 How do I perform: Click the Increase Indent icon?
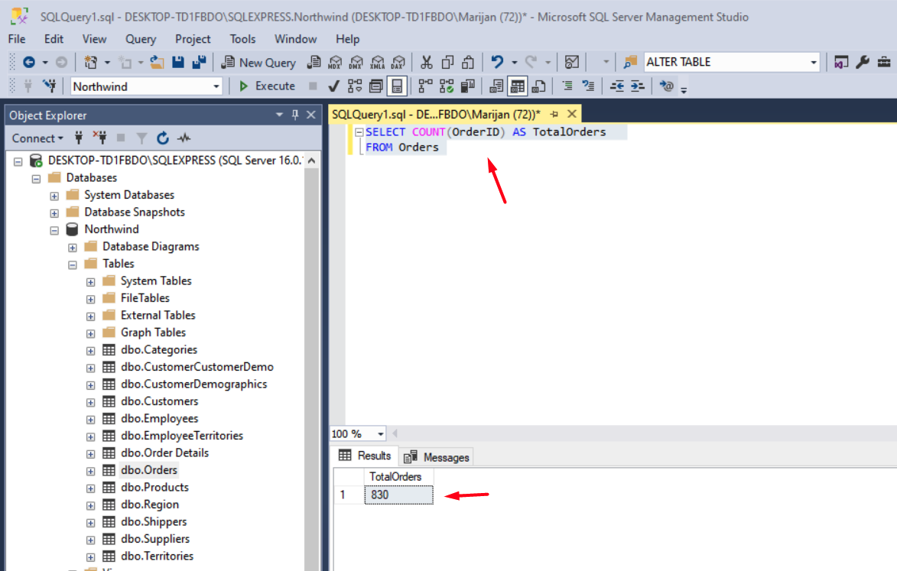click(637, 86)
